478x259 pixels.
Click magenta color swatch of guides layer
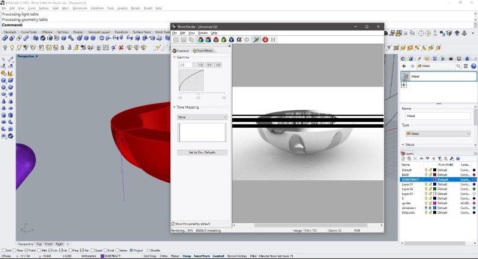435,203
